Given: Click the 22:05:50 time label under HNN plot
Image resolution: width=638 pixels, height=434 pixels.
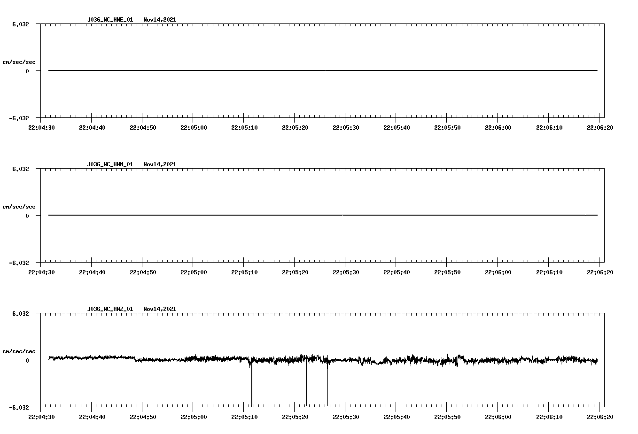Looking at the screenshot, I should [x=447, y=272].
